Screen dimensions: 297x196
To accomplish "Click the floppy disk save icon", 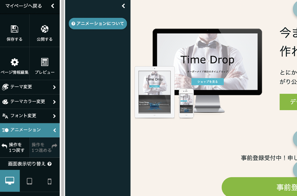I will click(14, 29).
